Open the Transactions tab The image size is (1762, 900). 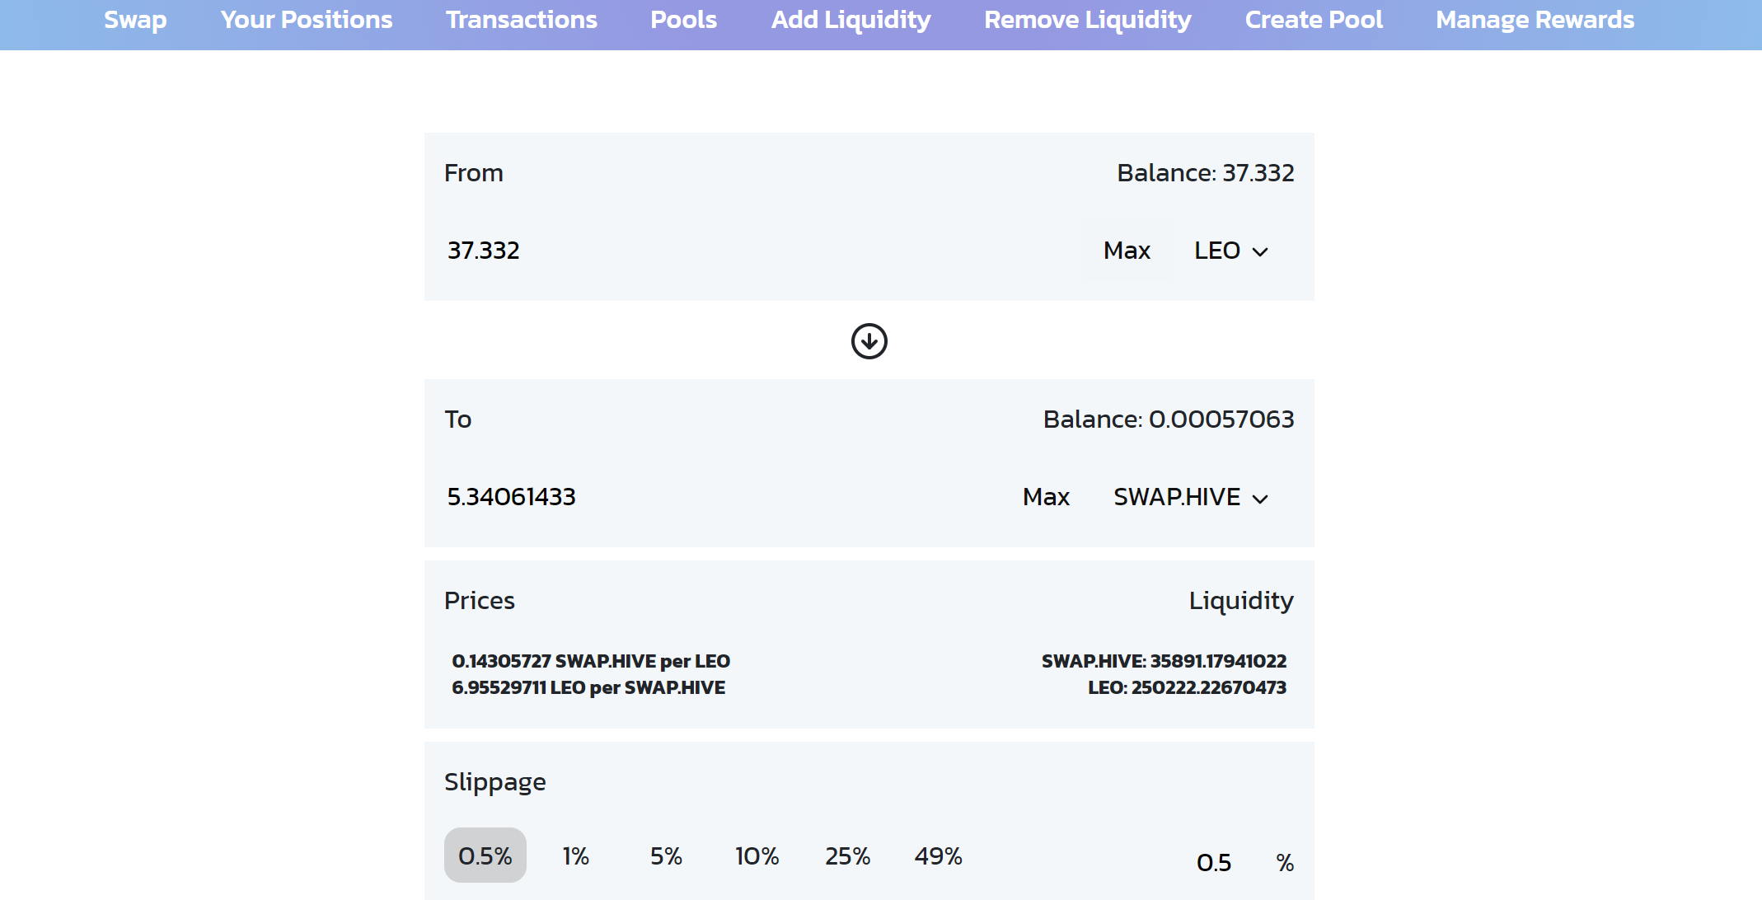(x=522, y=20)
